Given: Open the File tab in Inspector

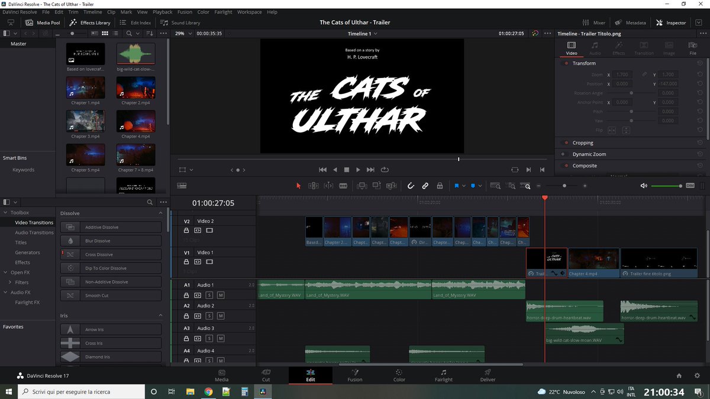Looking at the screenshot, I should point(693,48).
